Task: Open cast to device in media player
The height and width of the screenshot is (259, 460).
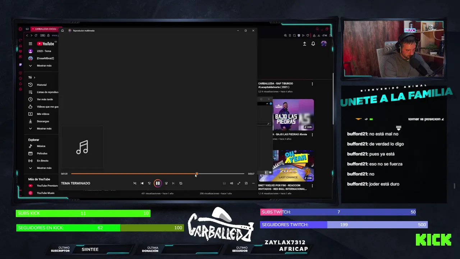Action: [x=224, y=183]
